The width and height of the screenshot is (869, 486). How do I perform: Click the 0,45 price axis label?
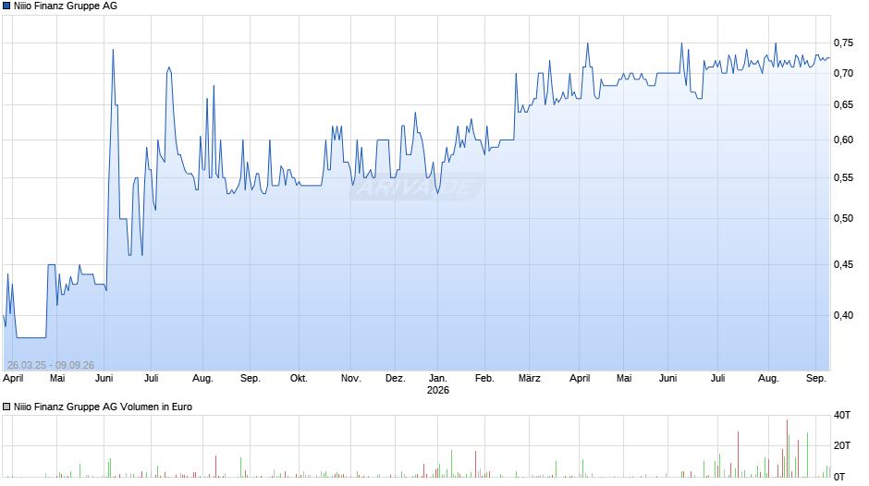coord(843,265)
